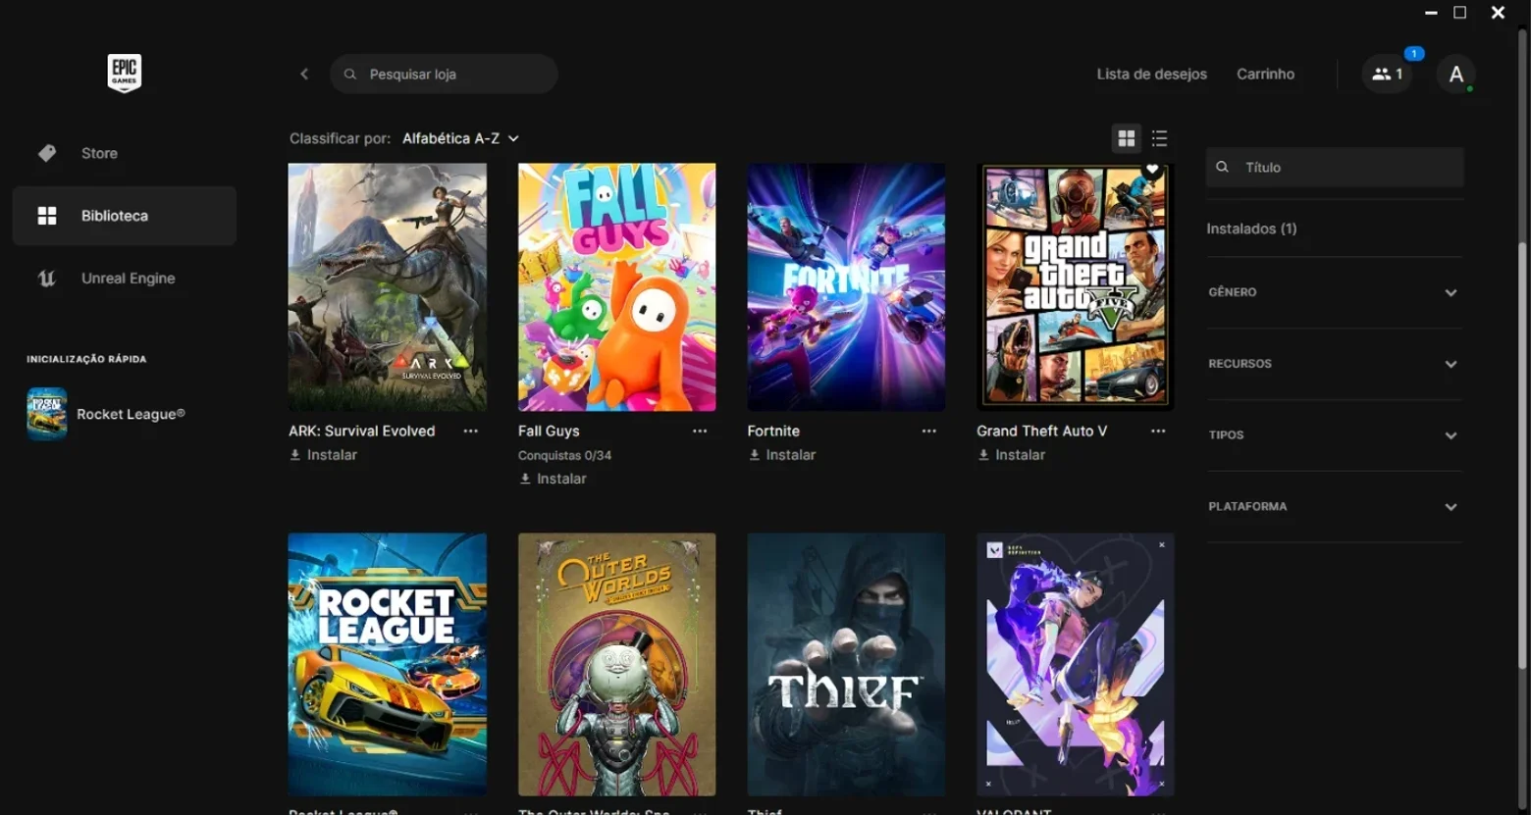
Task: Open the Alfabética A-Z sort dropdown
Action: [x=460, y=138]
